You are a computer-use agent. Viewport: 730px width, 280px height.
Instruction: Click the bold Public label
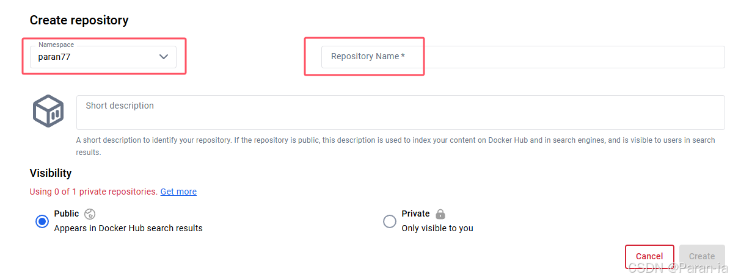coord(67,214)
